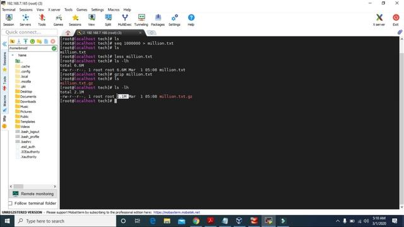Select the .Xauthority file
The width and height of the screenshot is (404, 227).
(26, 157)
